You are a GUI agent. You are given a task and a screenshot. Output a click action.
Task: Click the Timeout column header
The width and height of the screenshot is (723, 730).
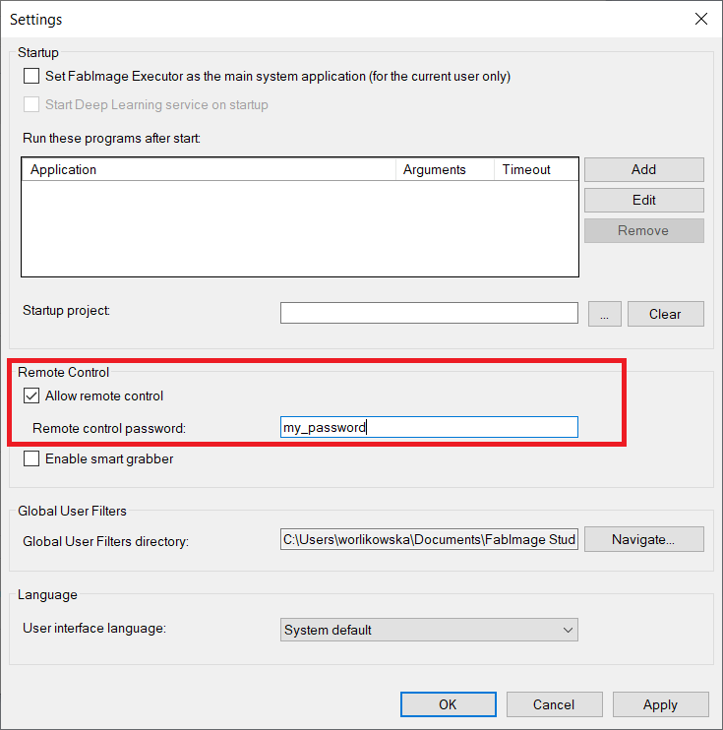point(535,169)
